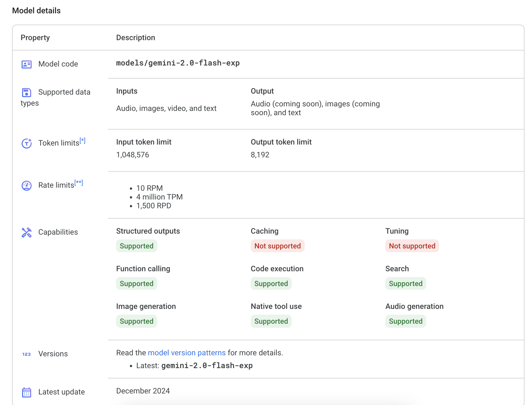Click the Model code ID card icon
Viewport: 531px width, 405px height.
26,64
